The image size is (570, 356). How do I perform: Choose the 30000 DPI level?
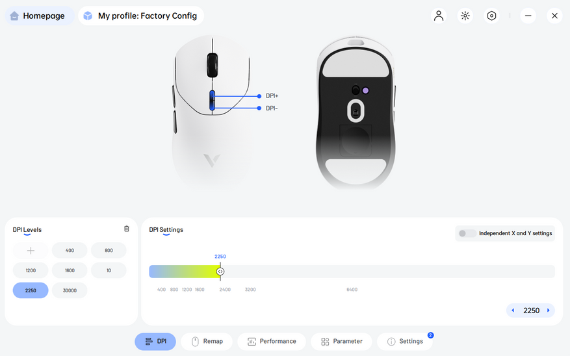coord(70,290)
